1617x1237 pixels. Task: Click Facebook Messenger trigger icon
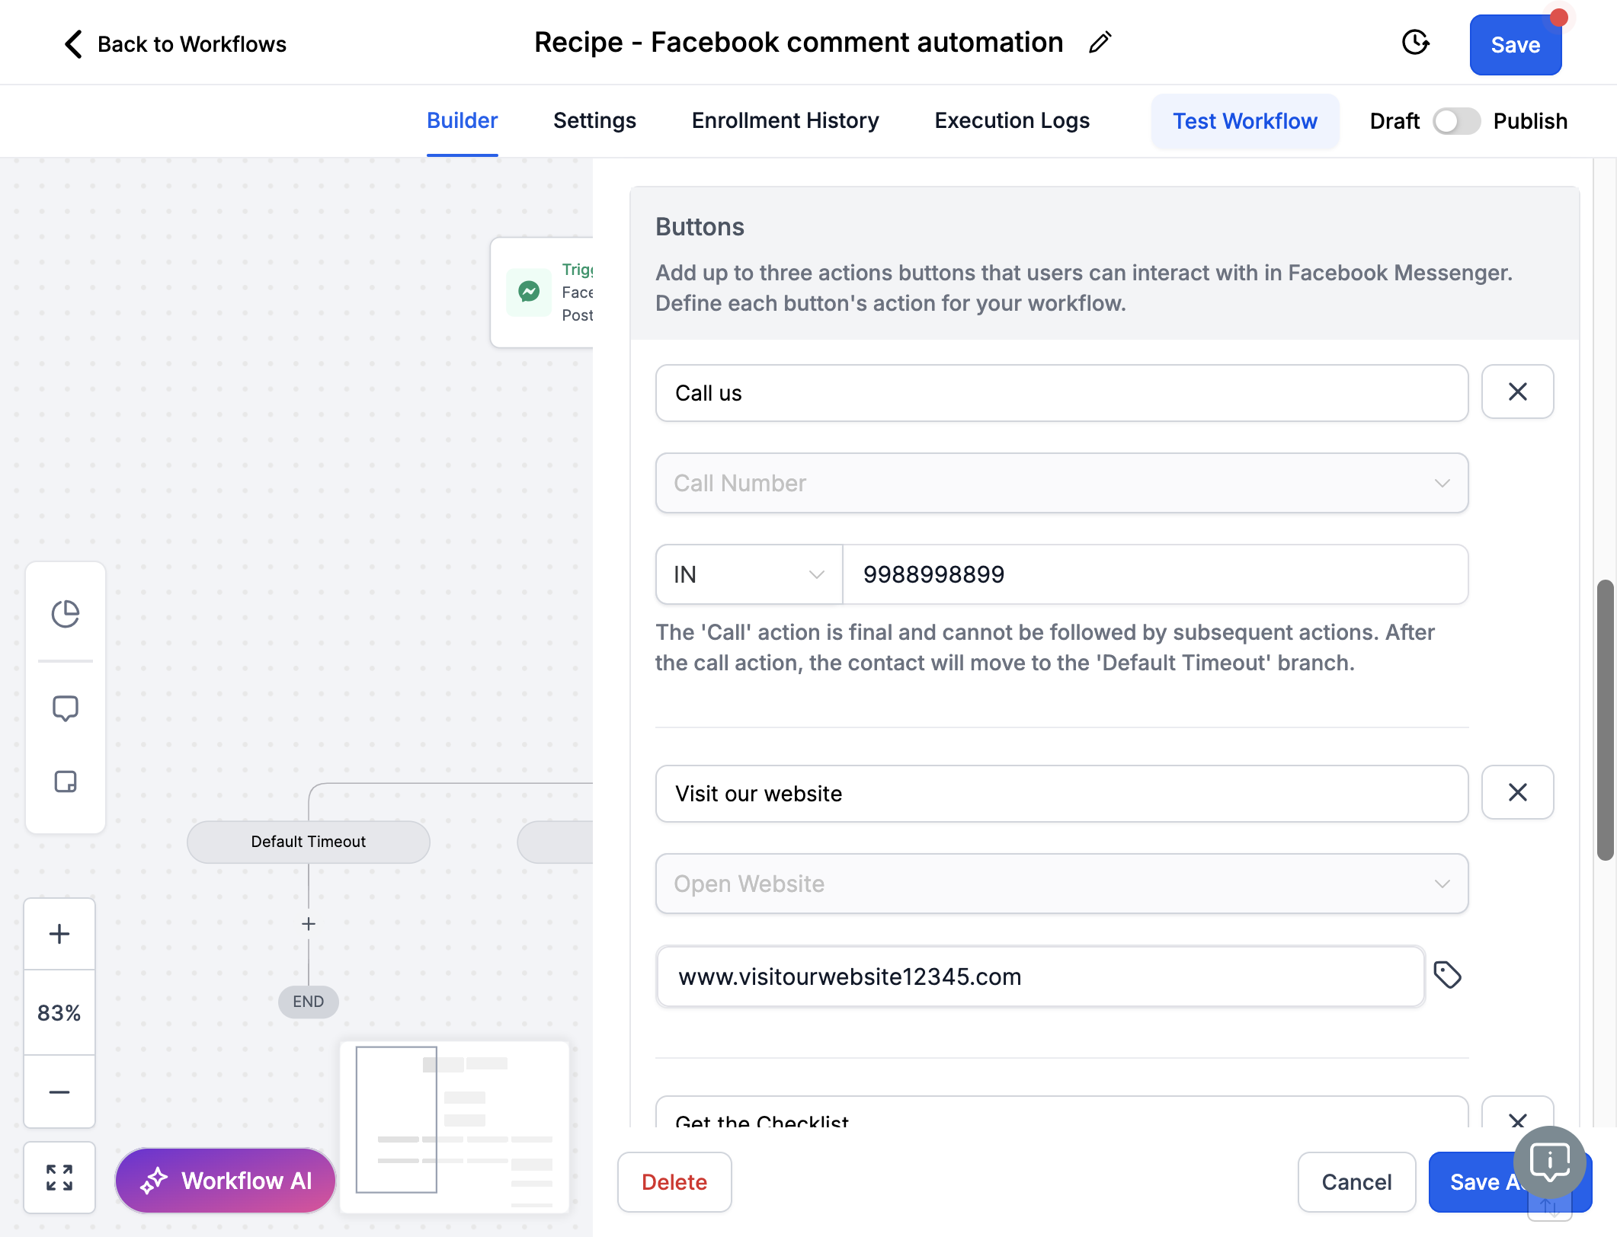(x=529, y=292)
